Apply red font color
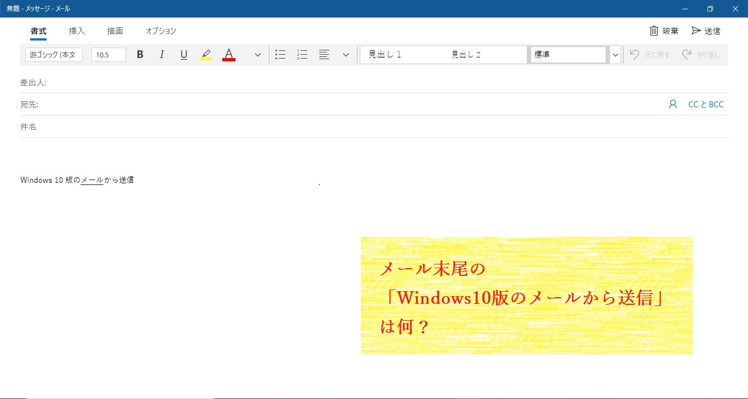The height and width of the screenshot is (399, 748). pyautogui.click(x=229, y=55)
